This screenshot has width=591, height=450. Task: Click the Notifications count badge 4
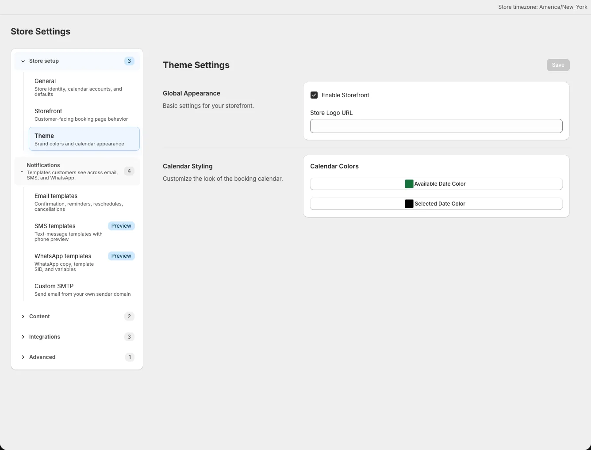point(129,171)
